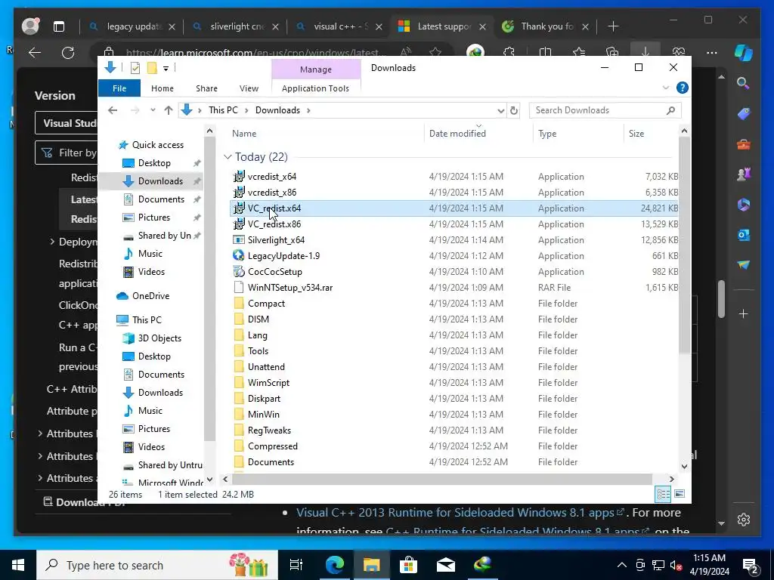
Task: Collapse the Today (22) group
Action: (x=228, y=157)
